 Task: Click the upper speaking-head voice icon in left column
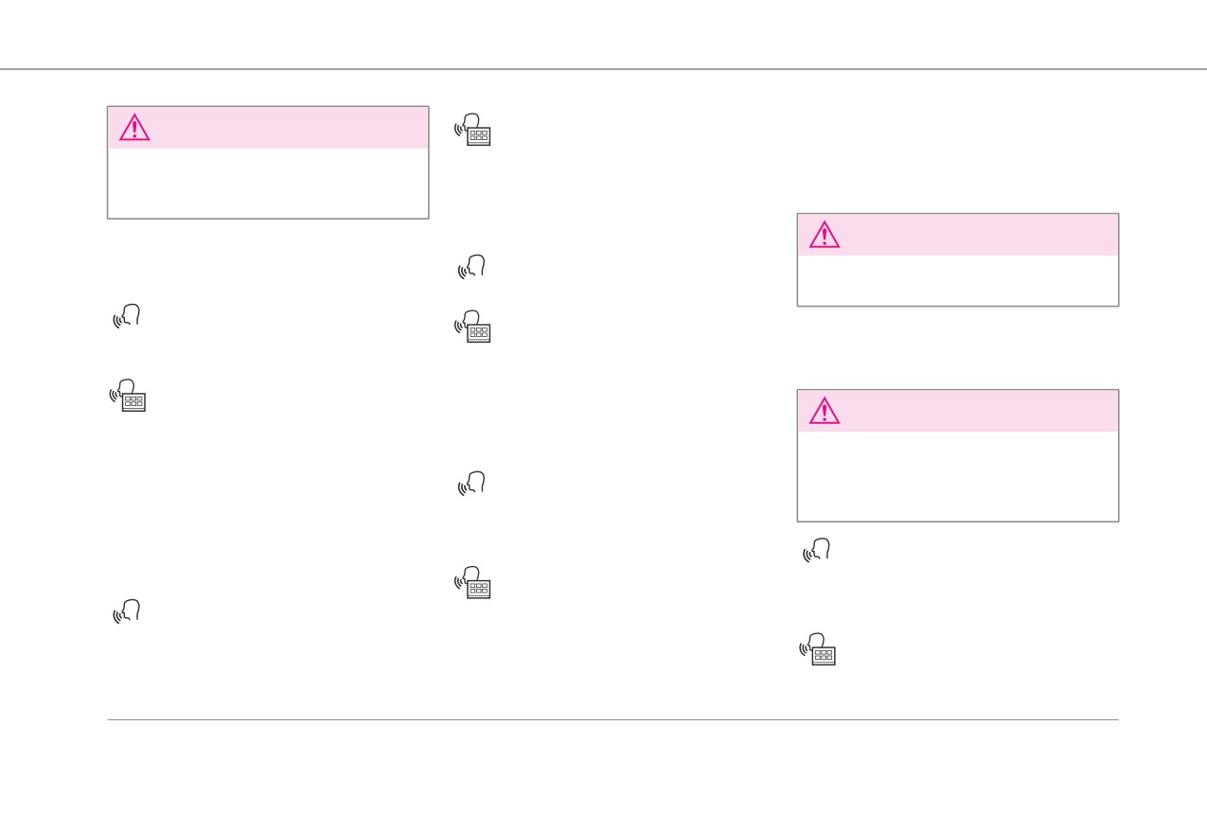(127, 316)
